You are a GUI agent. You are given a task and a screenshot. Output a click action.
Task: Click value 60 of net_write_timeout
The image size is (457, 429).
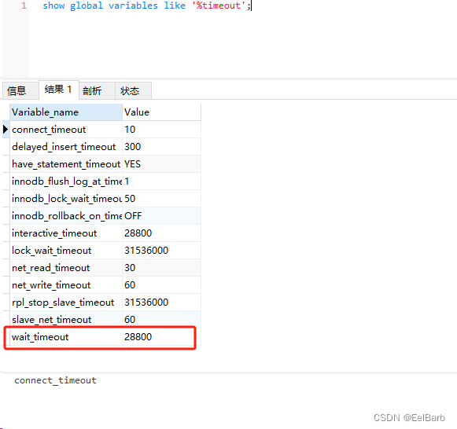click(x=161, y=285)
